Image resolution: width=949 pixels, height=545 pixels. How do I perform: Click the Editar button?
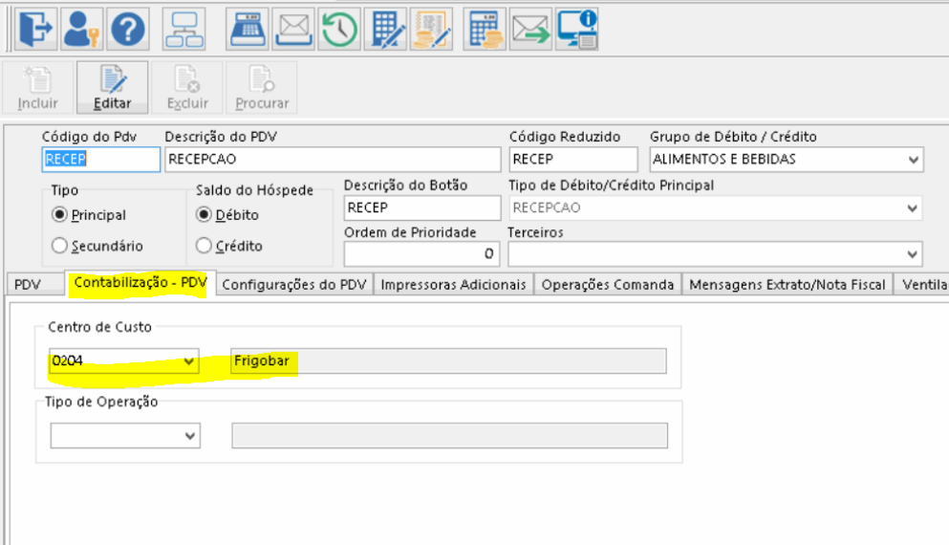112,87
